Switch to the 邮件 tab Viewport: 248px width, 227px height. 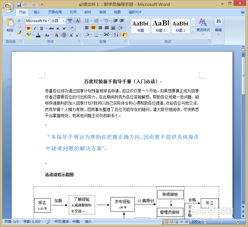click(88, 12)
